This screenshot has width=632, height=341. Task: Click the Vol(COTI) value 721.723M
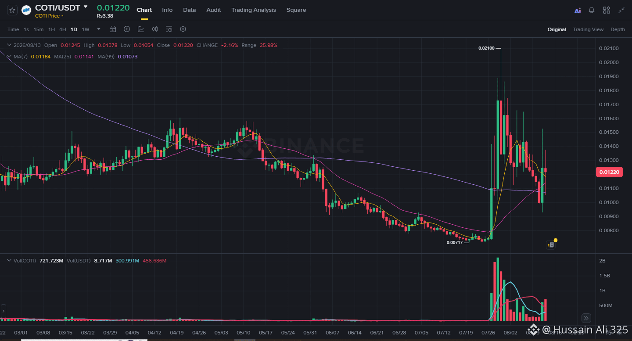[x=51, y=261]
